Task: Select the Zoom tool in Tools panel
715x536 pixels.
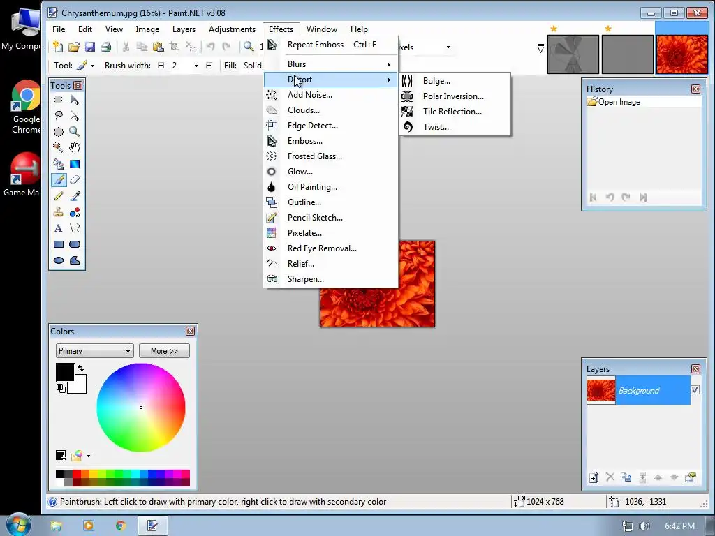Action: pos(75,132)
